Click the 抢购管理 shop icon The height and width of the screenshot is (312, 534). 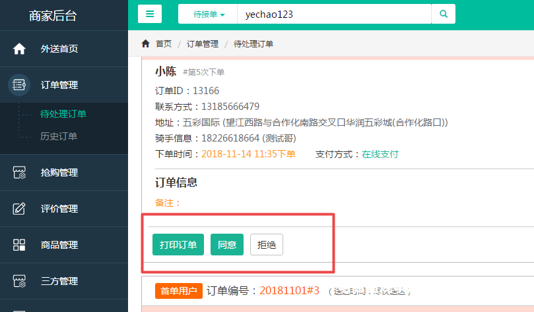(19, 172)
